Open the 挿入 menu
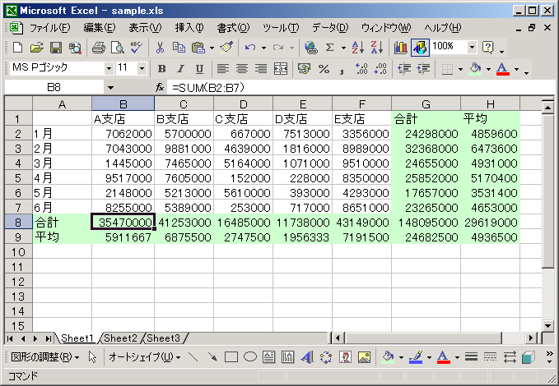This screenshot has width=559, height=386. [189, 28]
